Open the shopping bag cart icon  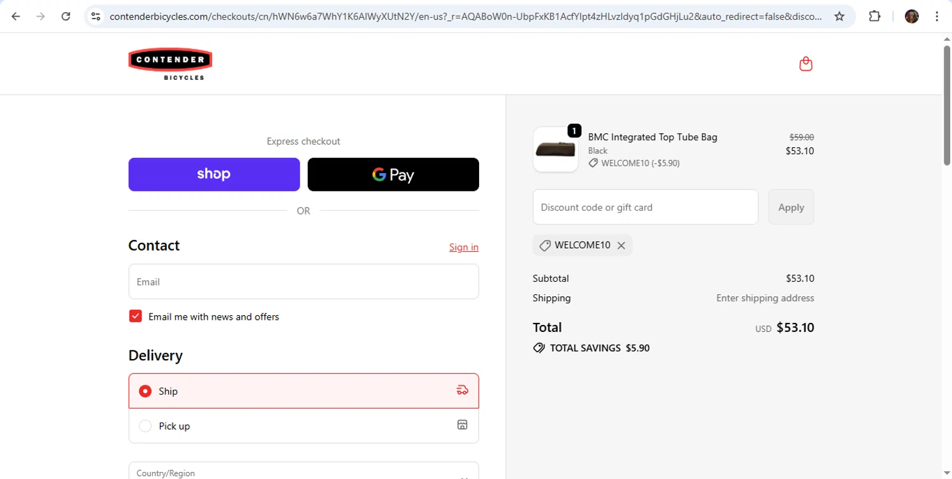coord(806,64)
